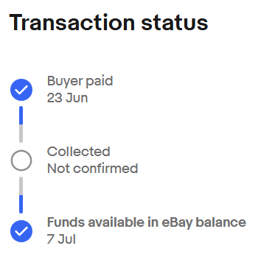The height and width of the screenshot is (268, 278).
Task: Click the gray progress segment below Collected circle
Action: [21, 186]
